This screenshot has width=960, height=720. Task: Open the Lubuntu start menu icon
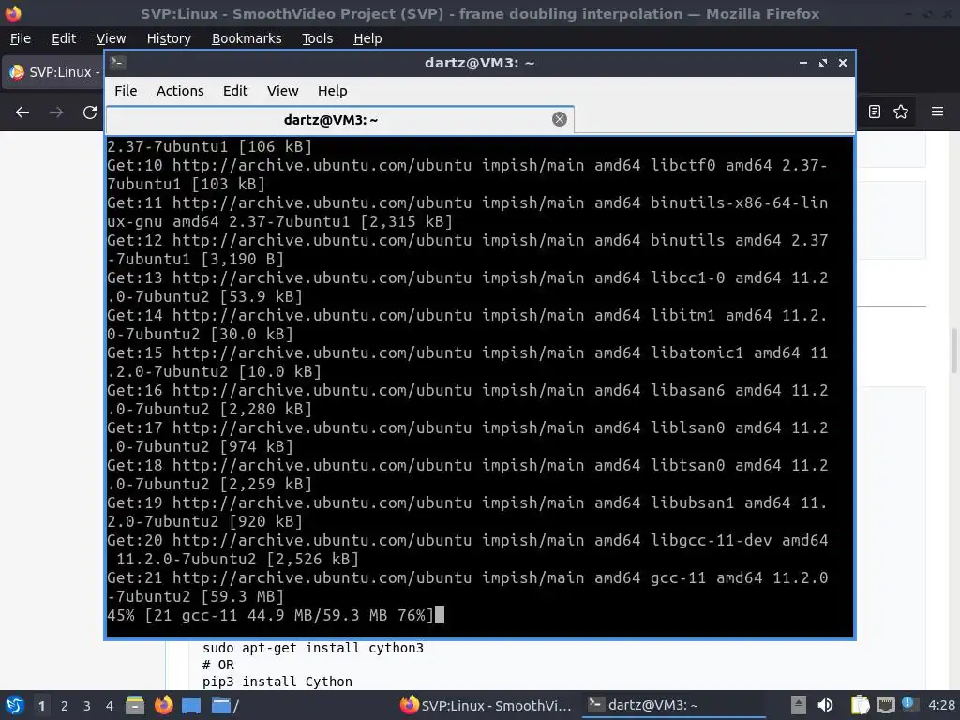[x=15, y=705]
